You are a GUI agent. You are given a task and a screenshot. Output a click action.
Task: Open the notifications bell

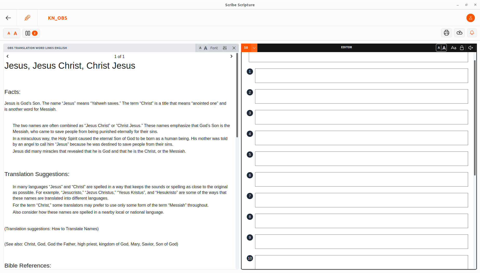472,33
